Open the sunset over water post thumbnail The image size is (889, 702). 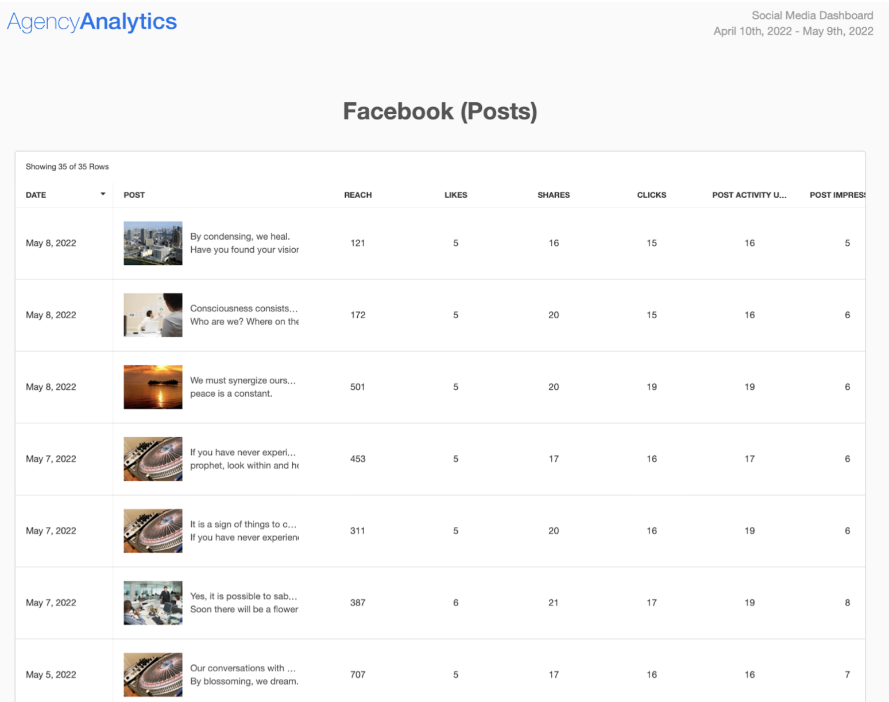[152, 387]
